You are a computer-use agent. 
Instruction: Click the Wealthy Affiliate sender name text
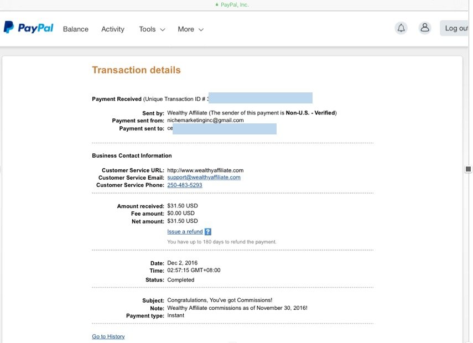coord(187,113)
